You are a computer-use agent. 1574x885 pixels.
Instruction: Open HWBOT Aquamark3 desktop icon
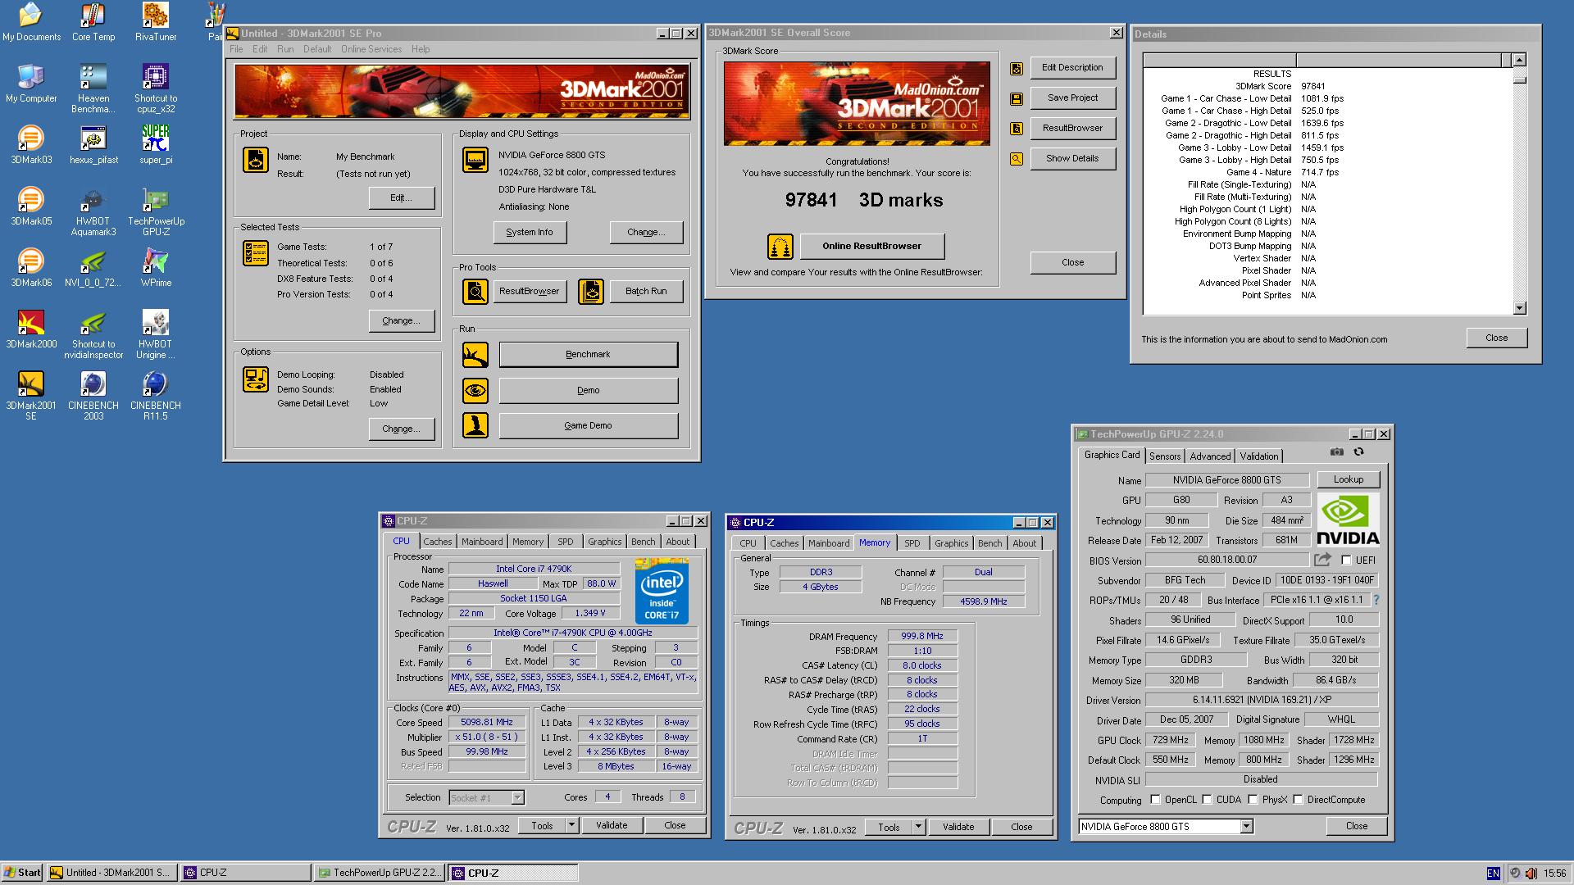pyautogui.click(x=93, y=211)
